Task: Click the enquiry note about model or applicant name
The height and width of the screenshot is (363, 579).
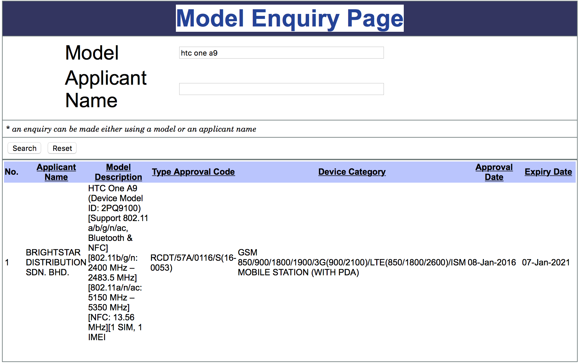Action: 131,129
